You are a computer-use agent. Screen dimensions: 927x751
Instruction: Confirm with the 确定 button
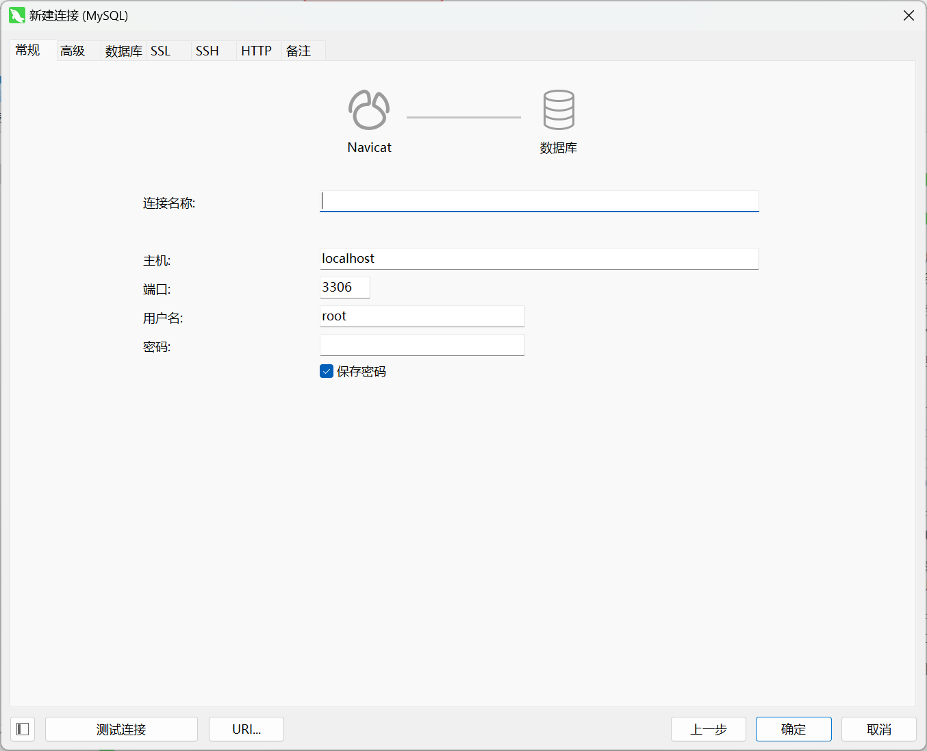click(793, 729)
